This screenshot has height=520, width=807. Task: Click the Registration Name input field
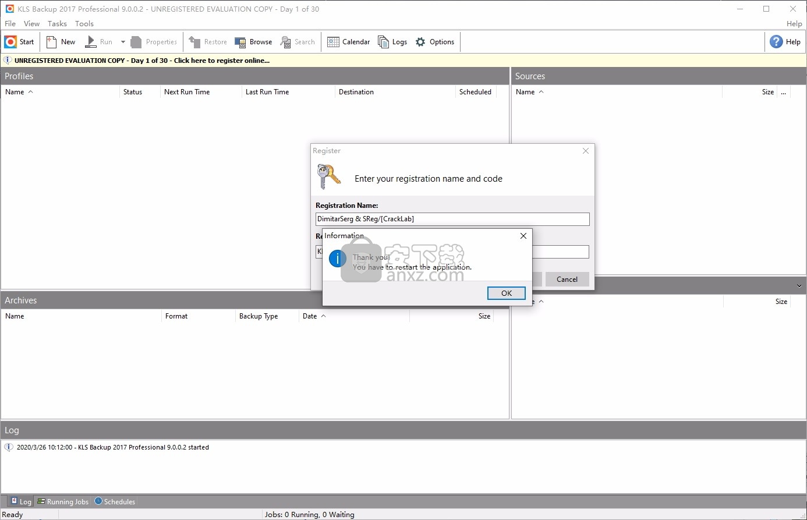[x=452, y=219]
